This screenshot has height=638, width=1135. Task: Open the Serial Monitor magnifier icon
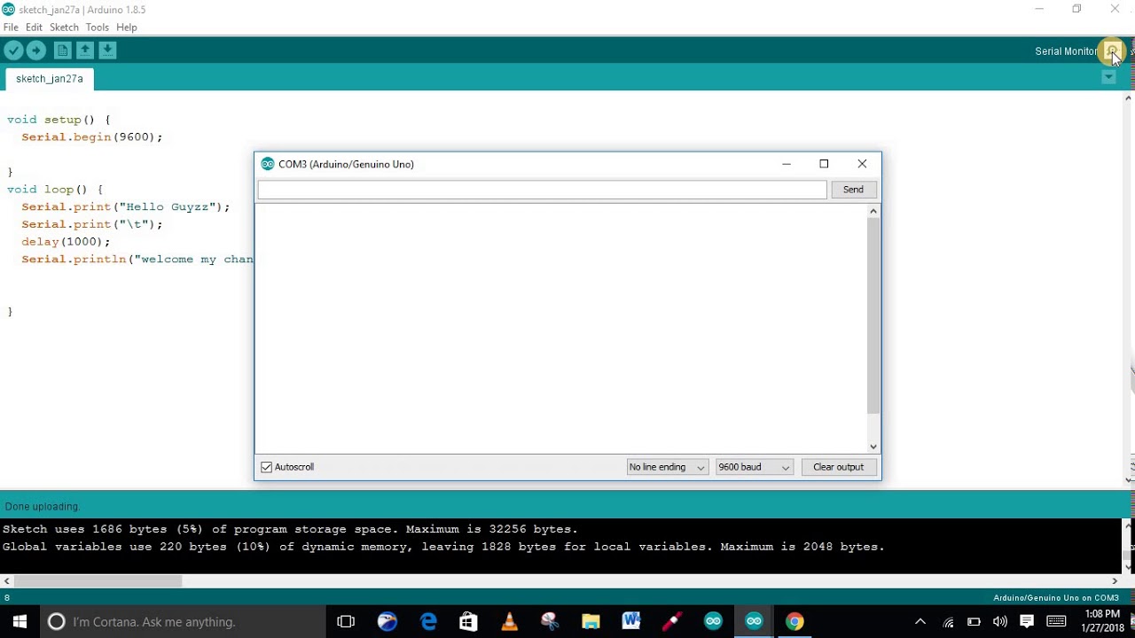tap(1111, 51)
